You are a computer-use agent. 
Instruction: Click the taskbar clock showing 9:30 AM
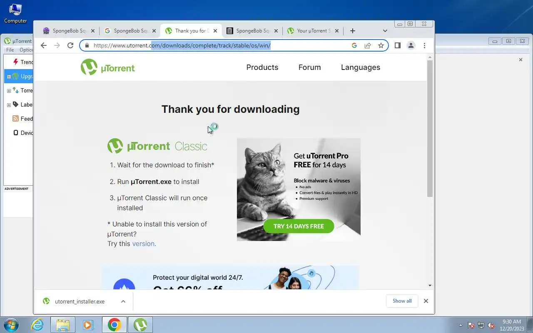tap(512, 325)
